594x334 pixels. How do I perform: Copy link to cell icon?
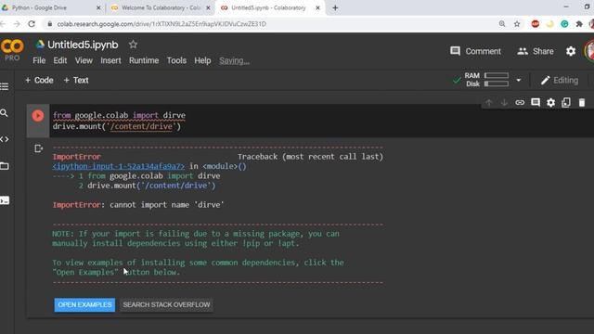click(x=520, y=103)
